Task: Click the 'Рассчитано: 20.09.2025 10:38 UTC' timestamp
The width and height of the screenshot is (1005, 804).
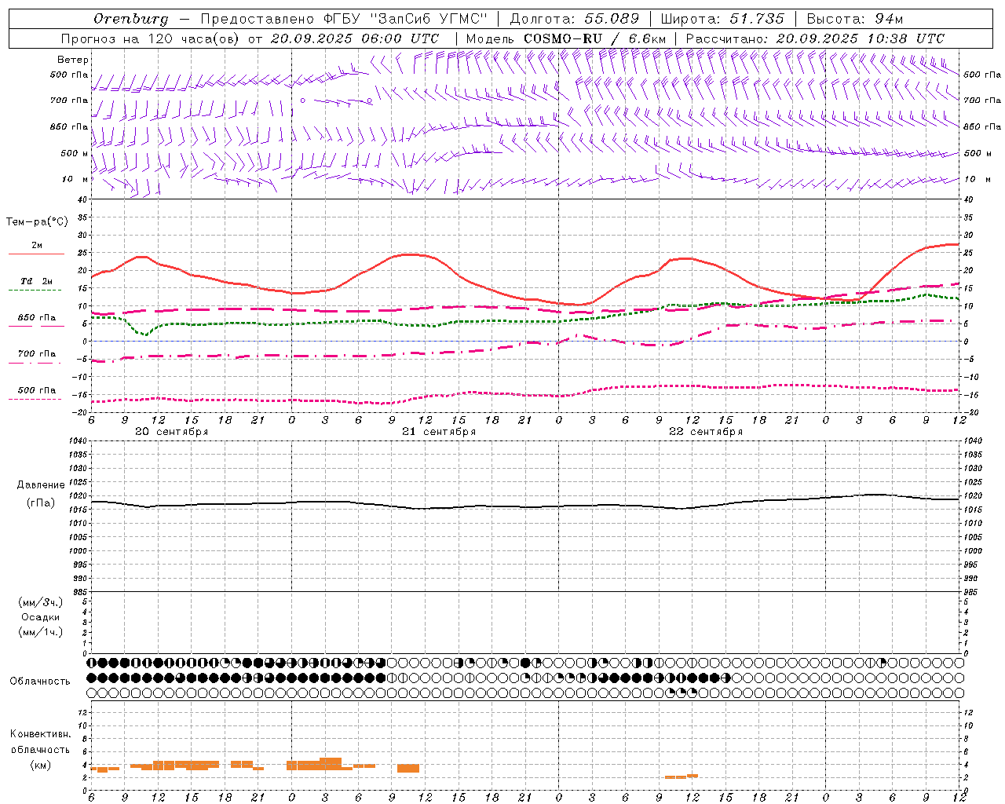Action: (815, 38)
